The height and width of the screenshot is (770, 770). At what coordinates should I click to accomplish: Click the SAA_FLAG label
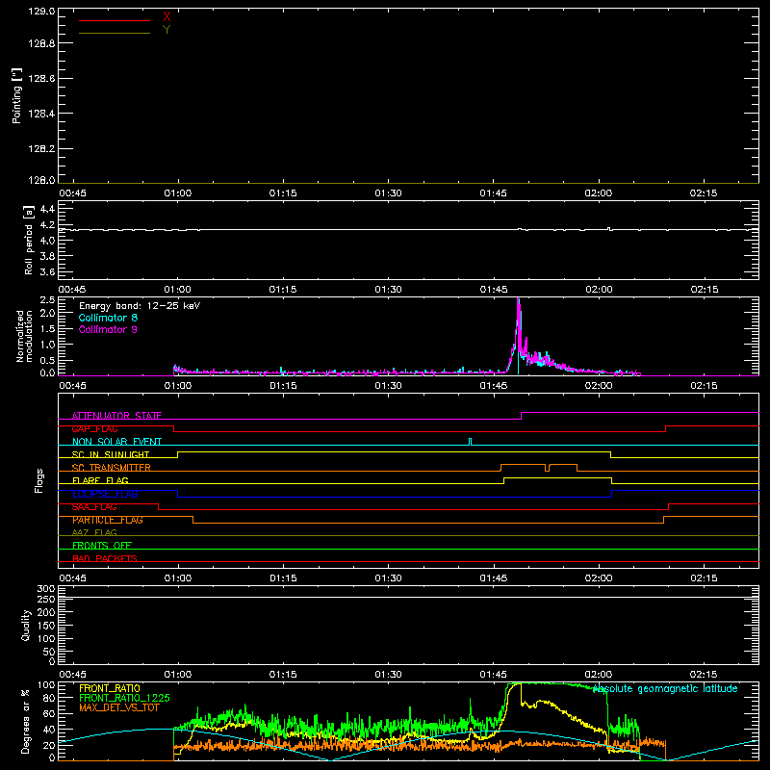[x=94, y=507]
